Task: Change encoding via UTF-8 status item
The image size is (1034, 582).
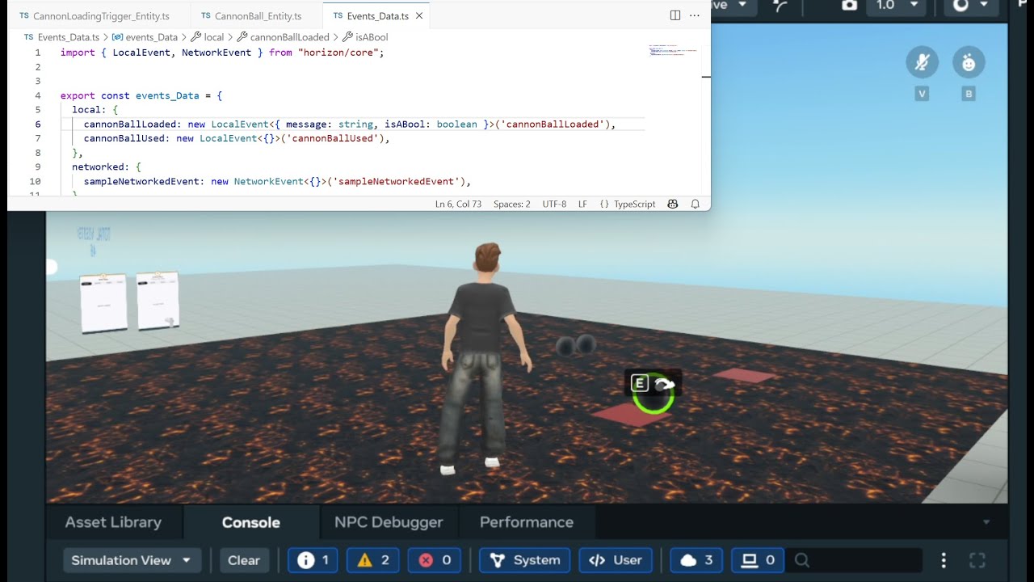Action: click(554, 204)
